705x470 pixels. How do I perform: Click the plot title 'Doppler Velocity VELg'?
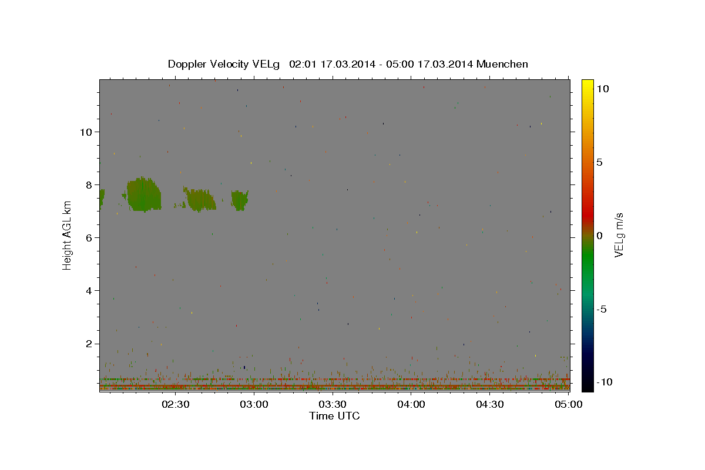click(x=223, y=64)
